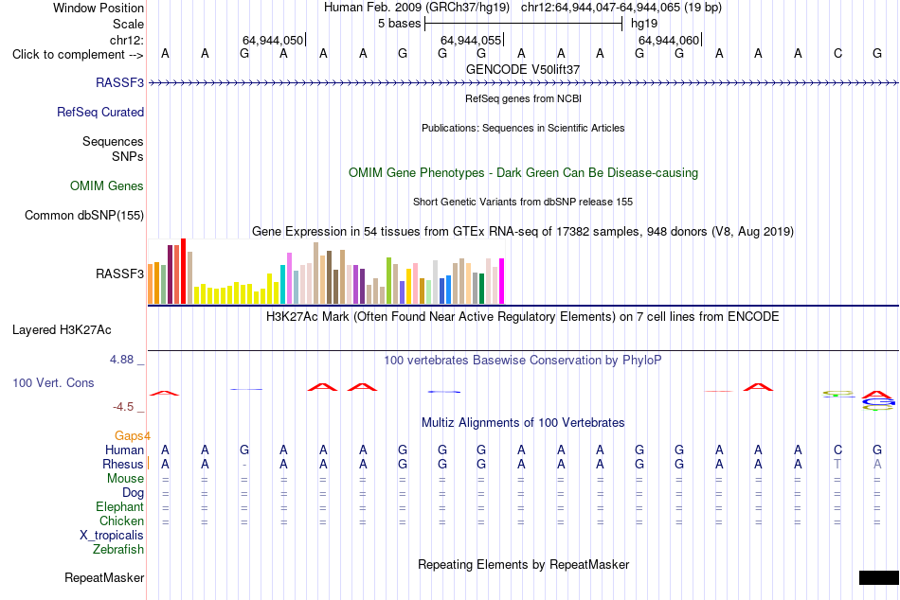Viewport: 900px width, 600px height.
Task: Click the black RepeatMasker element block
Action: point(879,577)
